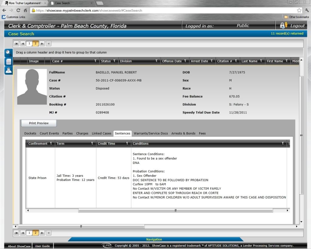Select the Fees tab

[202, 133]
